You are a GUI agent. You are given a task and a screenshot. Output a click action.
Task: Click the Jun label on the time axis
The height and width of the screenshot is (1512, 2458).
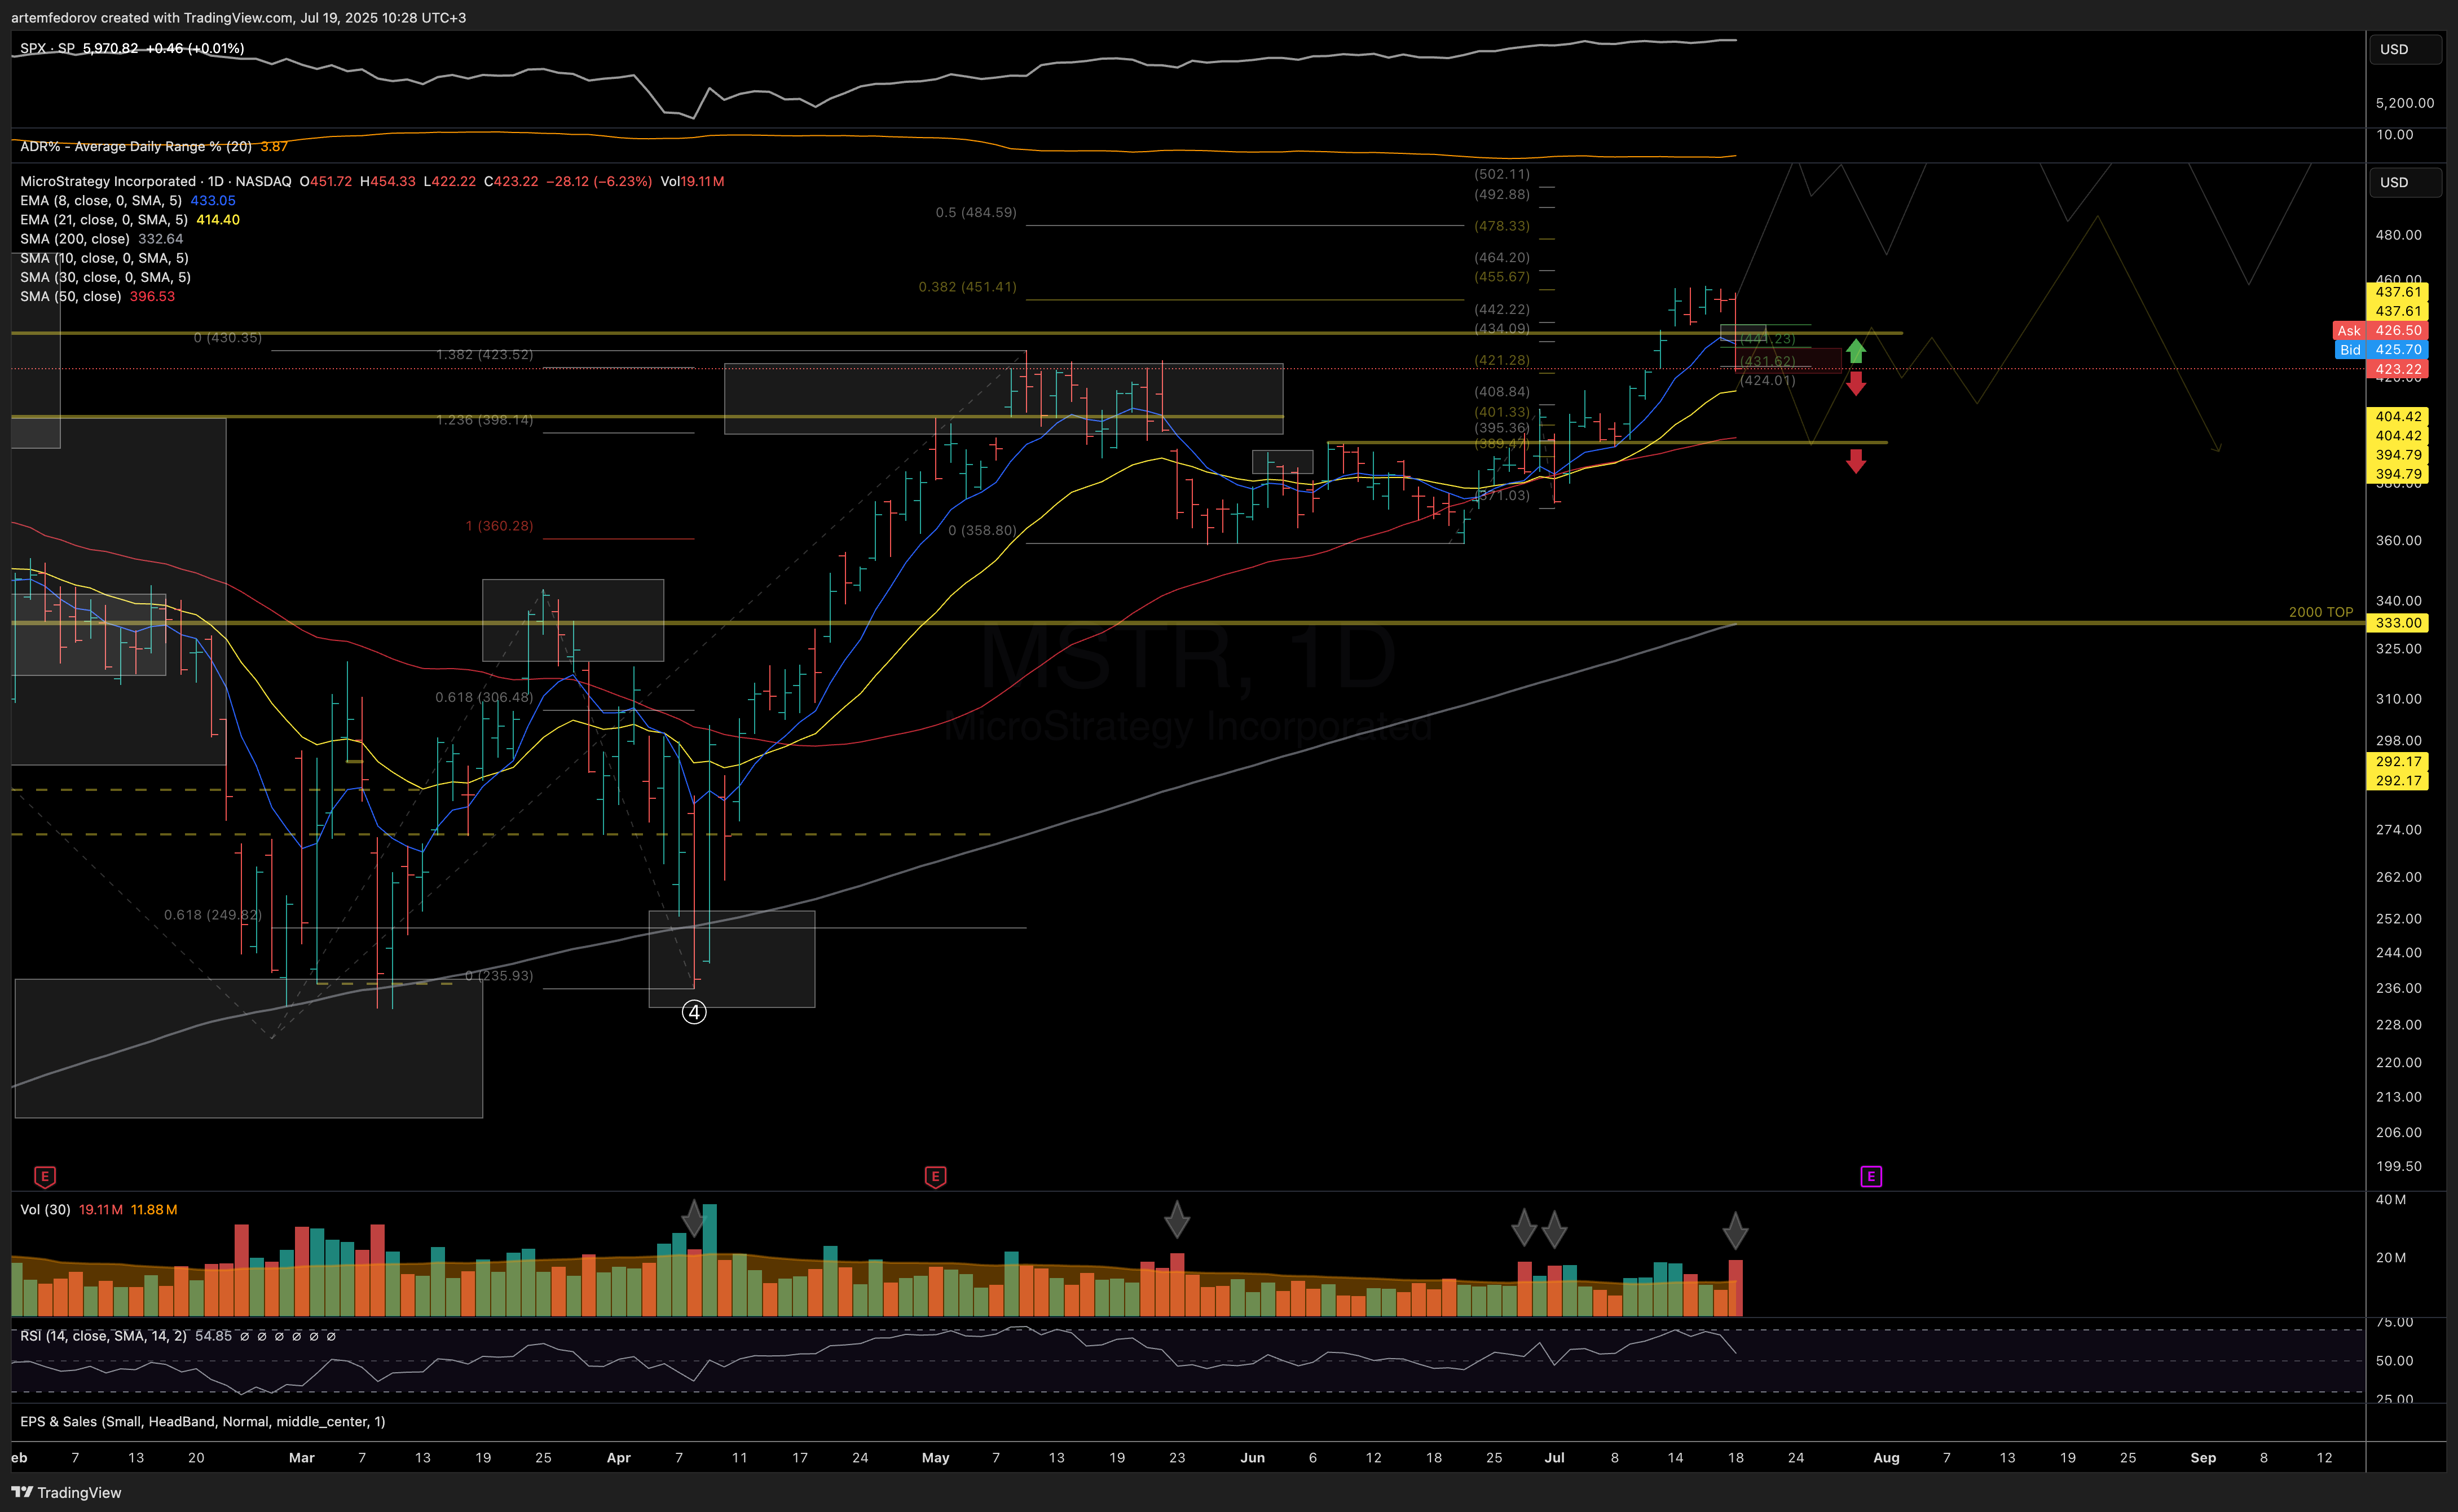click(1253, 1457)
